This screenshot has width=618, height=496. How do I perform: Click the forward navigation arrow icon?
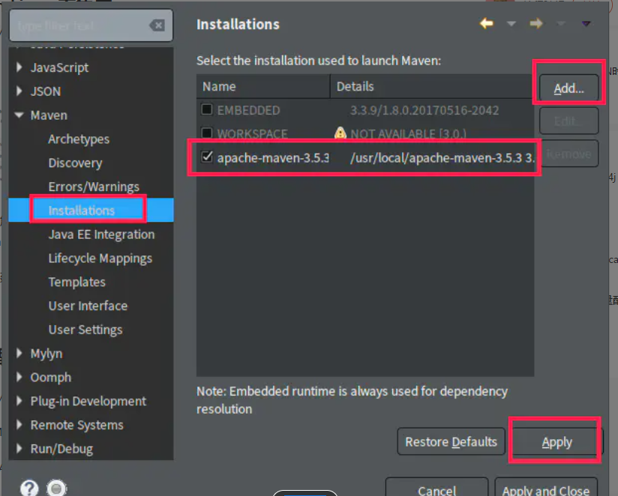coord(535,24)
